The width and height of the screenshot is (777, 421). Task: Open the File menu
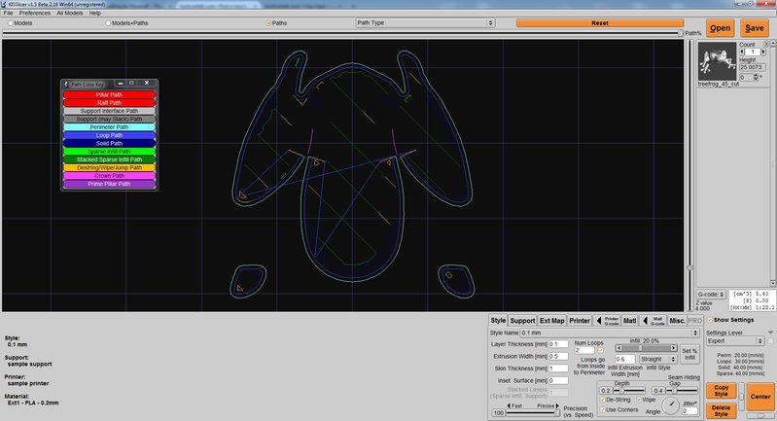(8, 13)
